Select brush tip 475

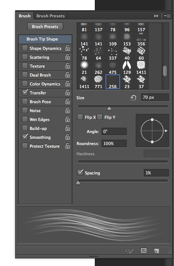(x=113, y=68)
